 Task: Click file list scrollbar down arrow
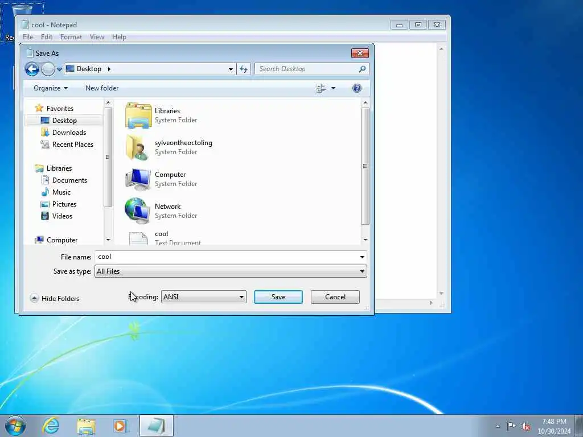coord(365,240)
